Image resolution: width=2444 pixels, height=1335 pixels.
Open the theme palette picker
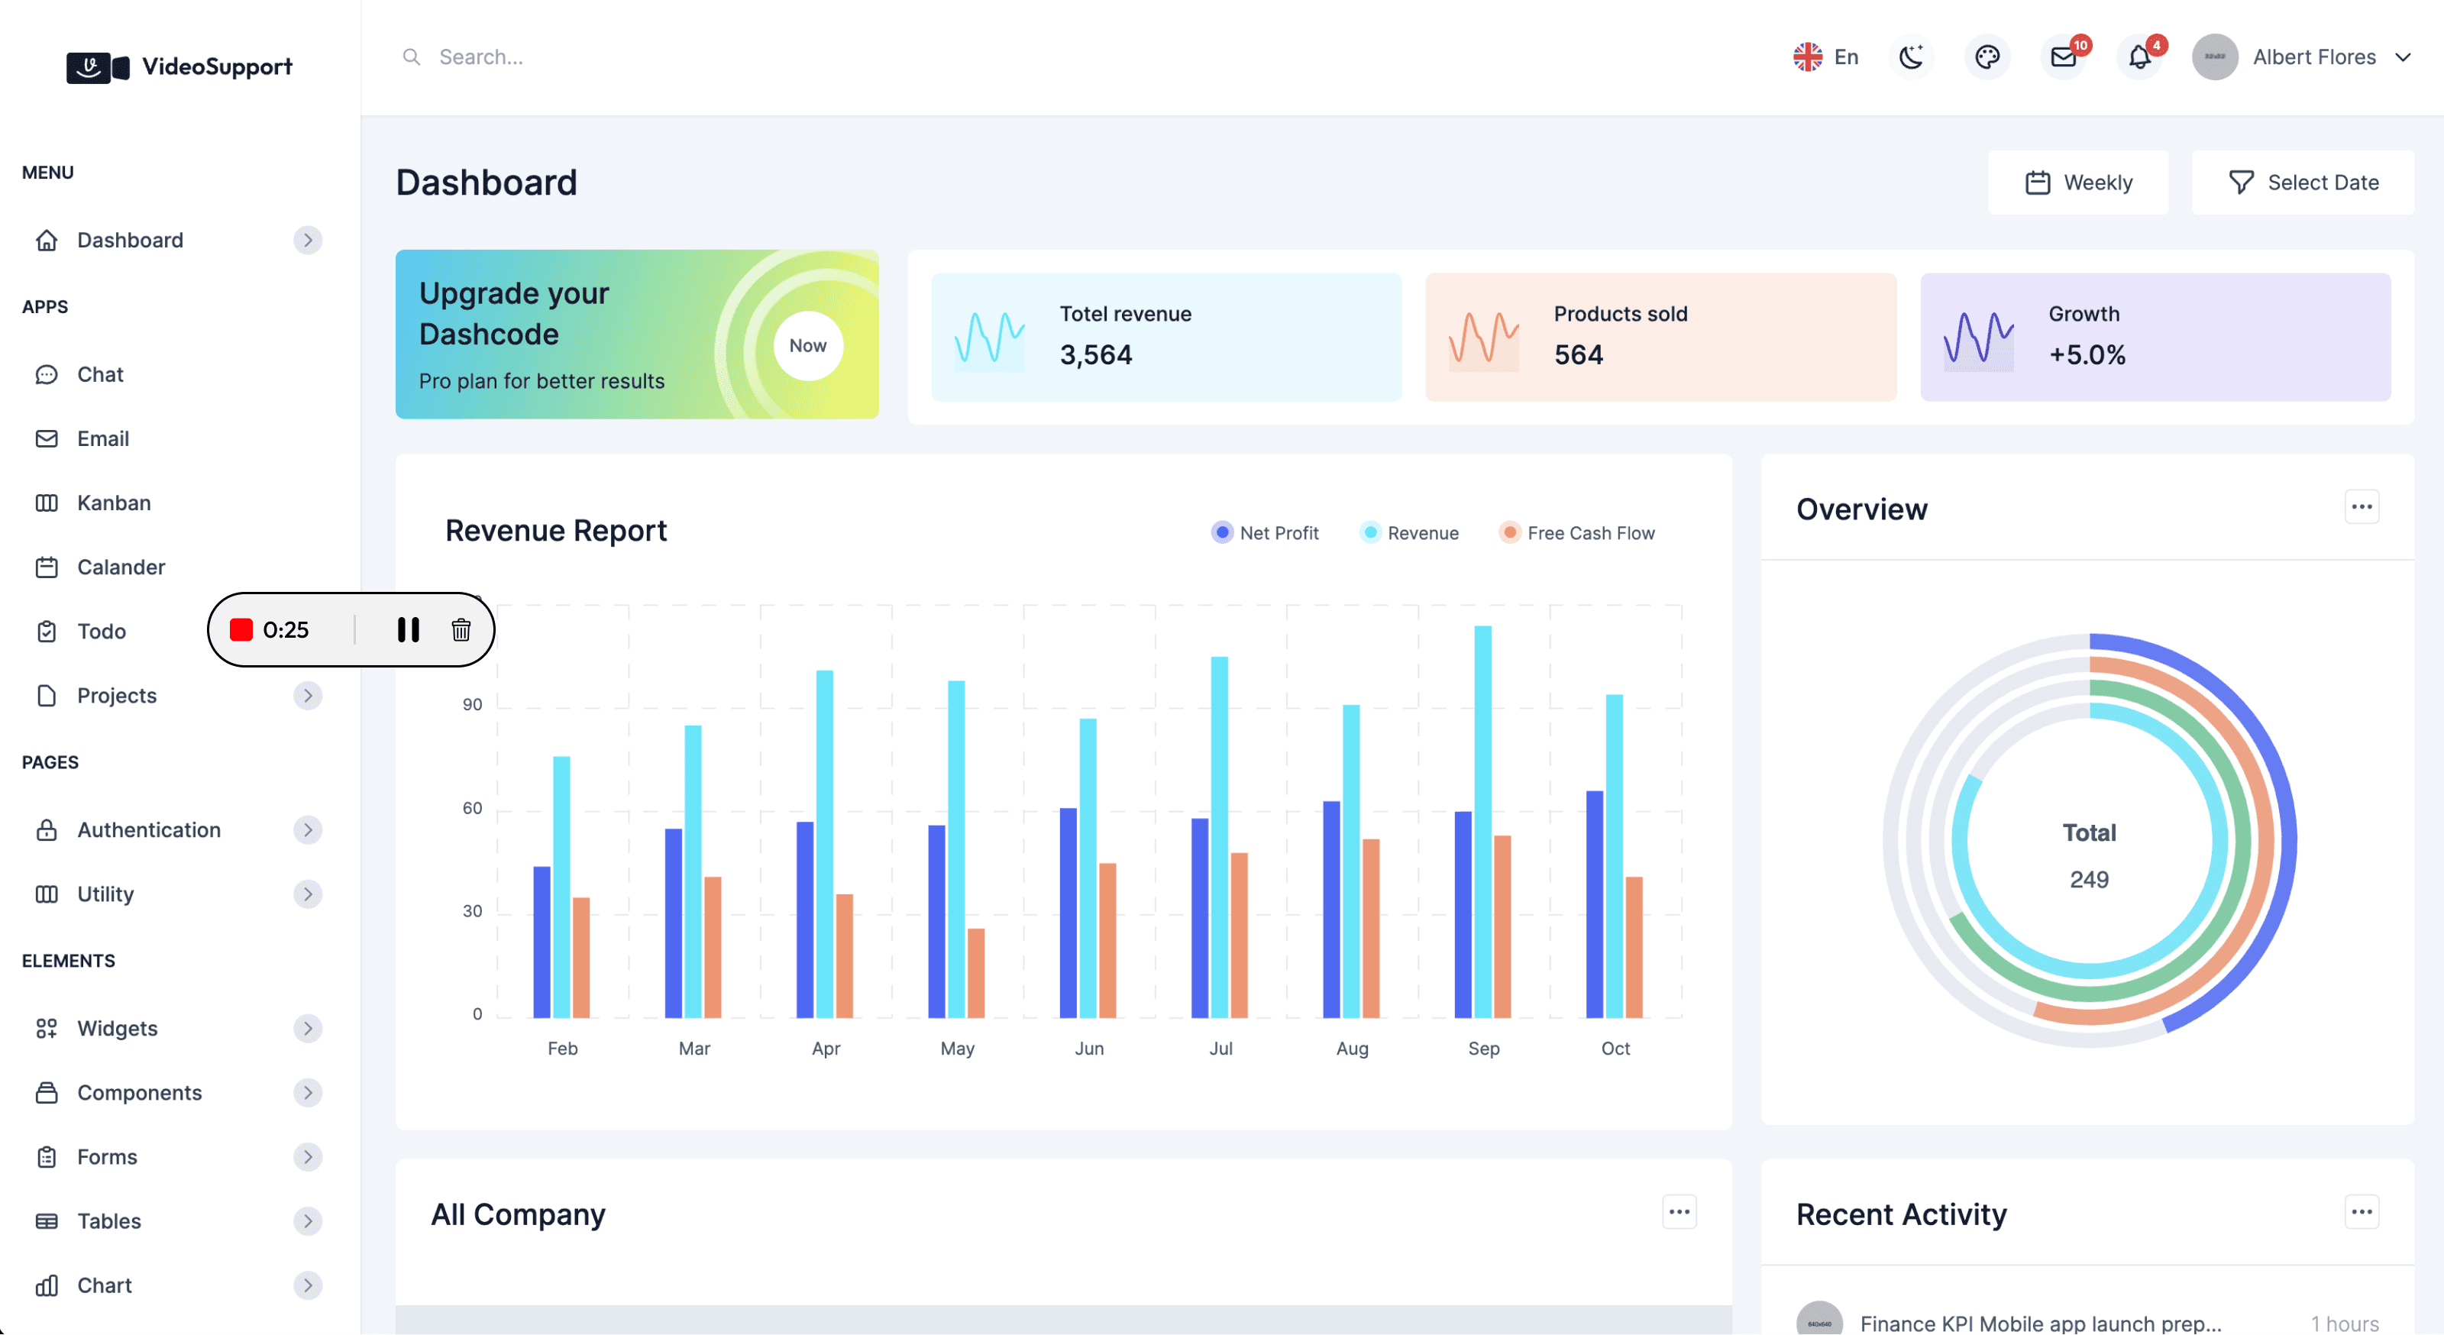point(1987,57)
